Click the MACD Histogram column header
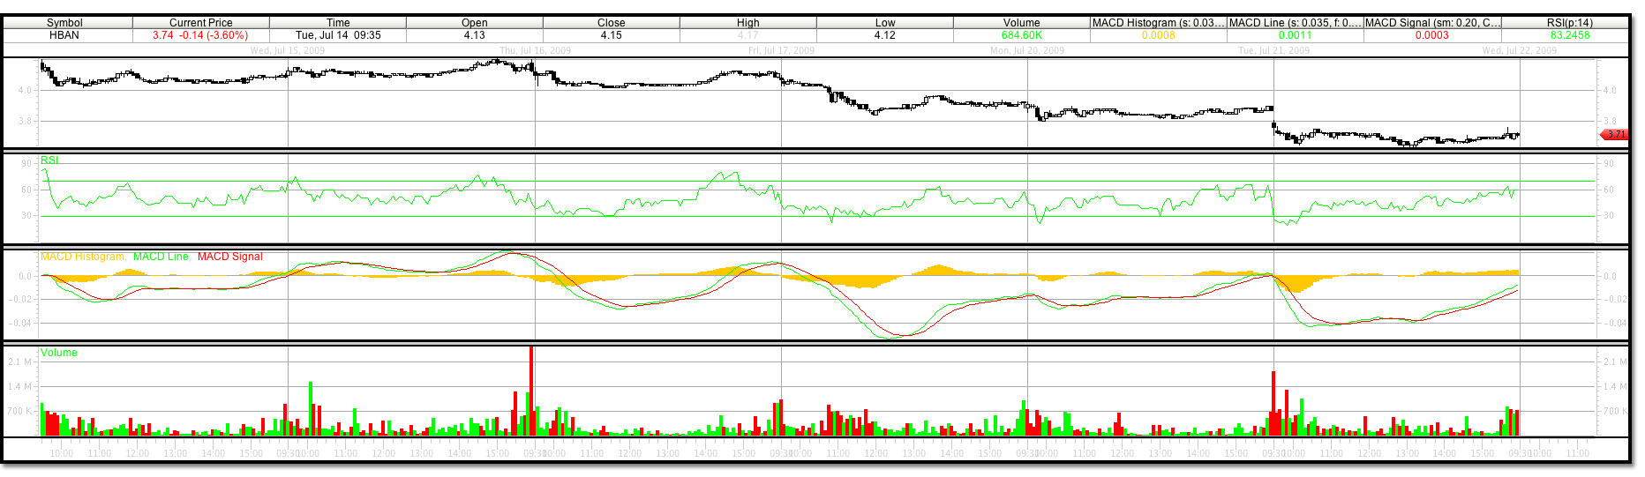The height and width of the screenshot is (477, 1645). (x=1158, y=23)
